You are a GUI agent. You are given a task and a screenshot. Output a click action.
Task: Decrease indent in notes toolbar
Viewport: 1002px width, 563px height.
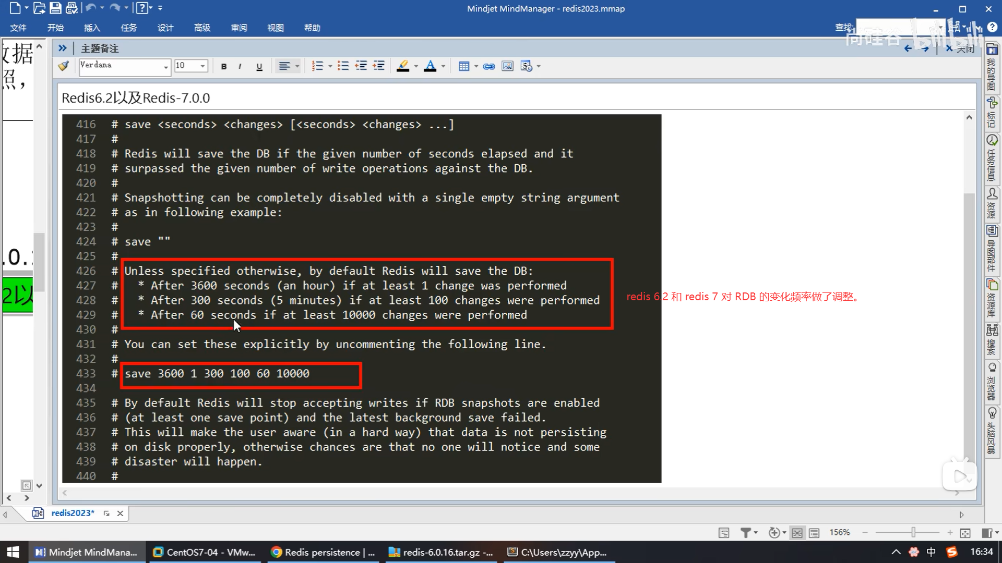361,66
